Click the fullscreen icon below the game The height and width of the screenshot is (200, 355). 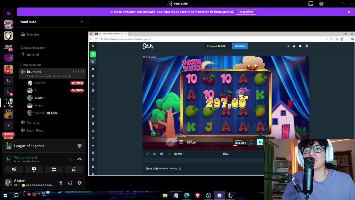coord(147,154)
